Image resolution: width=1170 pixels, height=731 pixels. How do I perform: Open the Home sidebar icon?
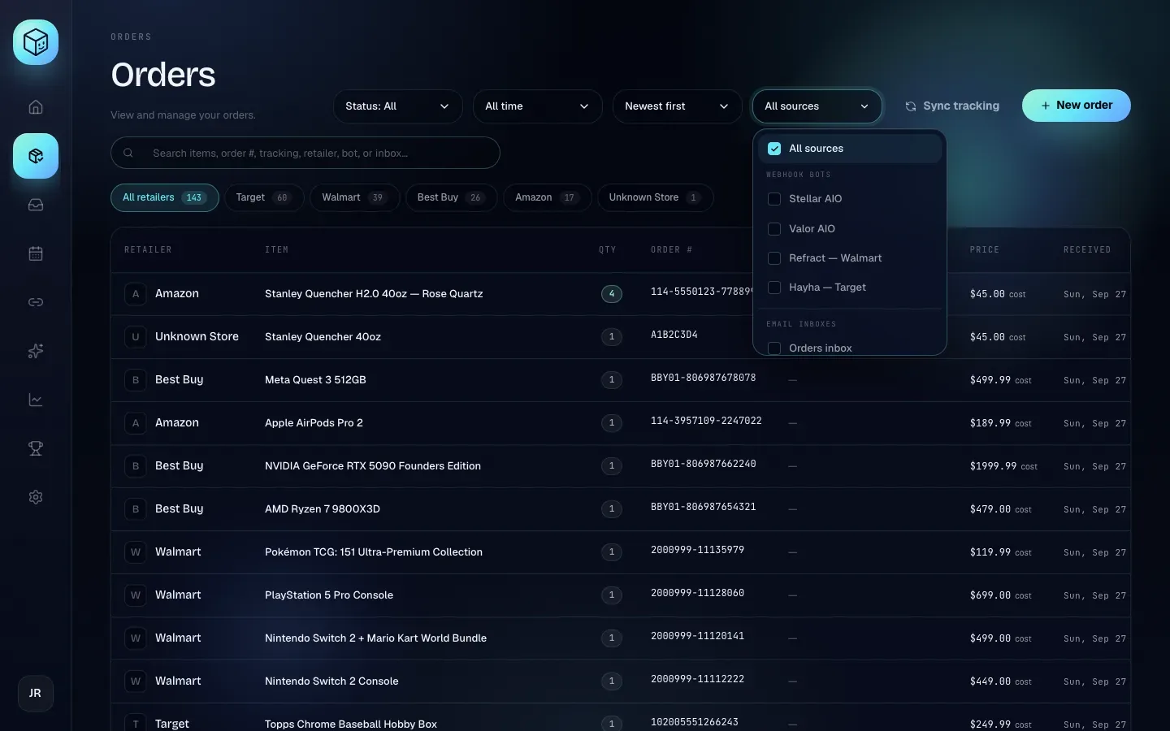tap(36, 107)
